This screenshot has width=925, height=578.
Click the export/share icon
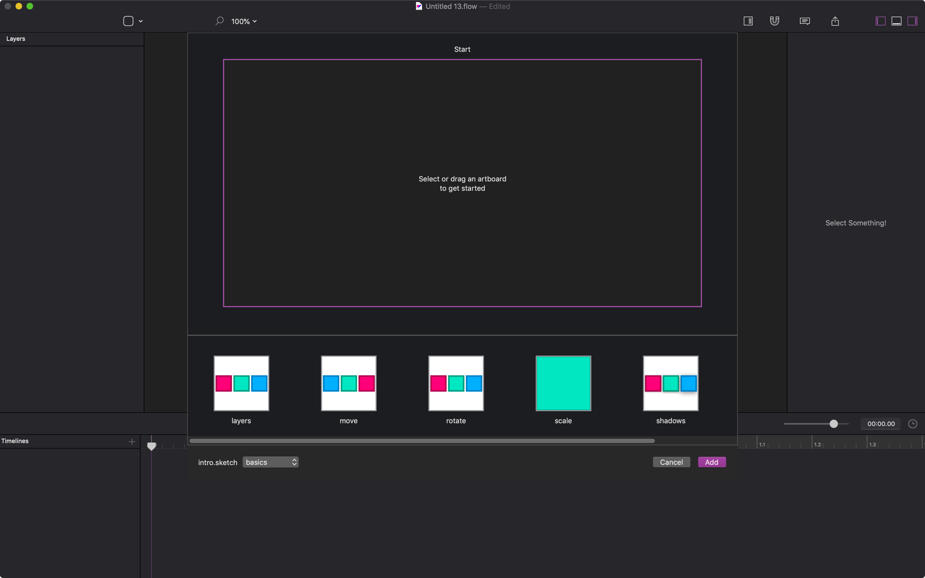tap(834, 21)
